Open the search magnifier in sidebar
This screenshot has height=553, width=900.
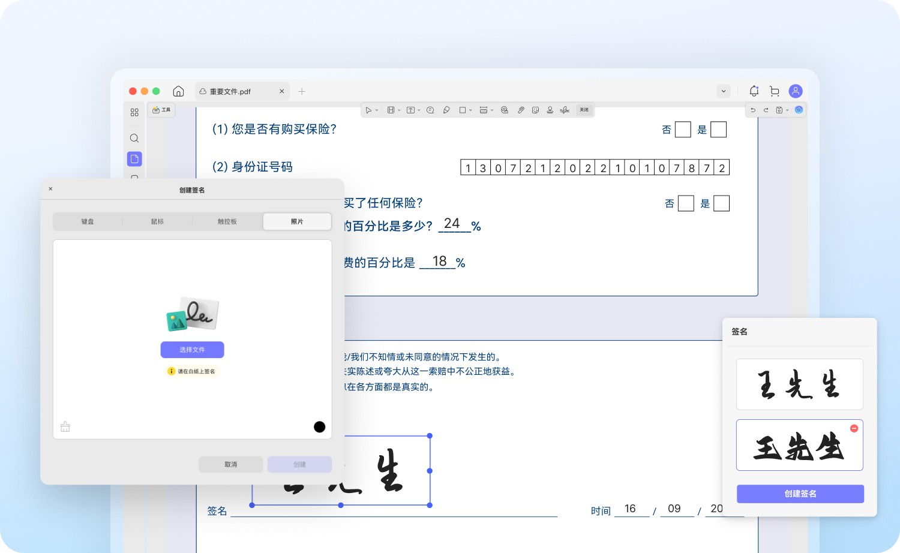134,138
